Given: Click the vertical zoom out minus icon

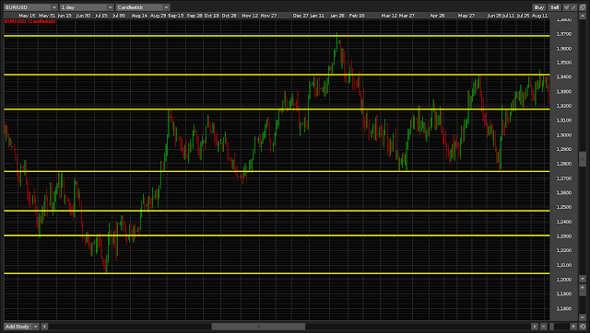Looking at the screenshot, I should tap(583, 317).
